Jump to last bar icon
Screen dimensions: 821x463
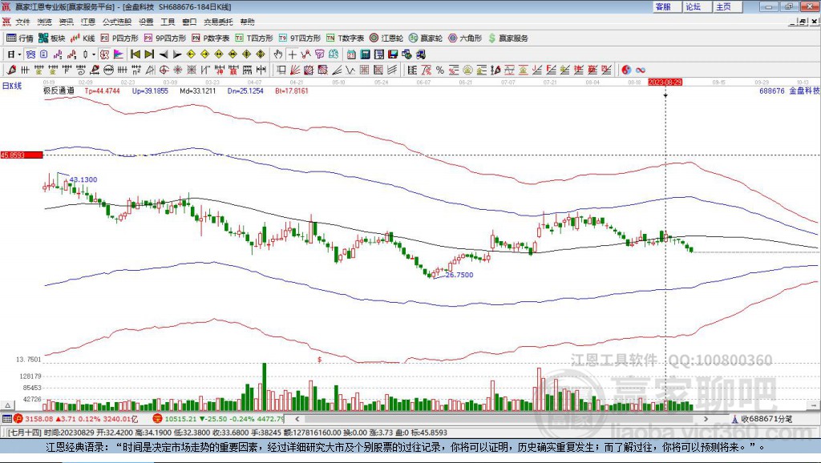[x=149, y=54]
